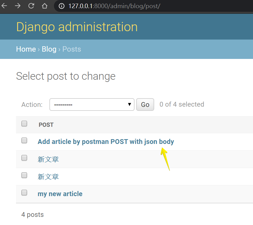Reload the page with refresh icon

(x=31, y=6)
